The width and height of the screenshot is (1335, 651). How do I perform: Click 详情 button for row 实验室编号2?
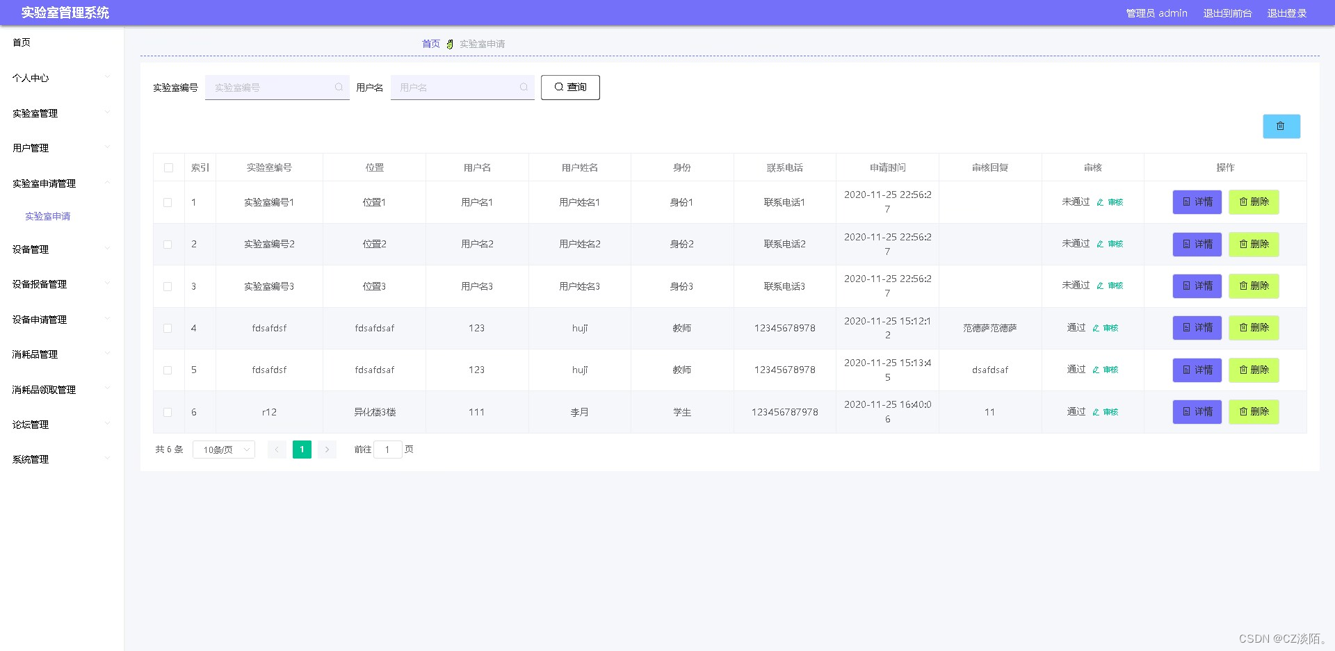(x=1197, y=244)
